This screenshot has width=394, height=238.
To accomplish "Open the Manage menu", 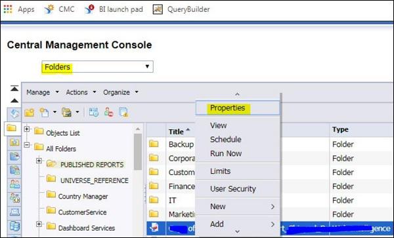I will (x=43, y=92).
